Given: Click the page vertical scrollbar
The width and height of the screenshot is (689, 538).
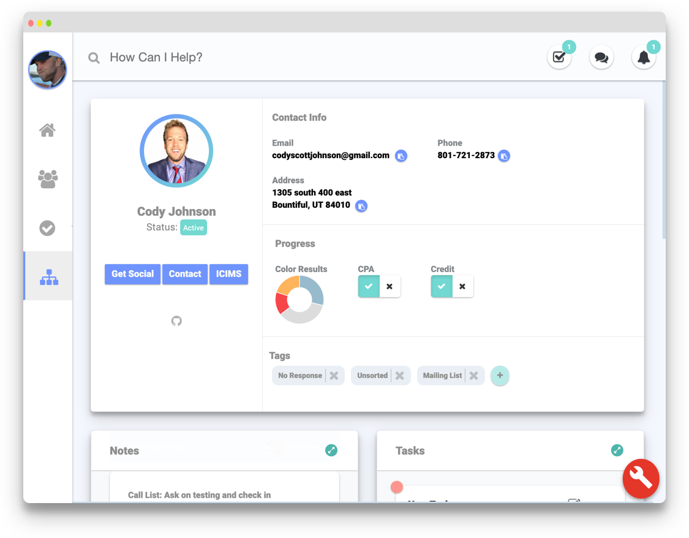Looking at the screenshot, I should click(663, 161).
